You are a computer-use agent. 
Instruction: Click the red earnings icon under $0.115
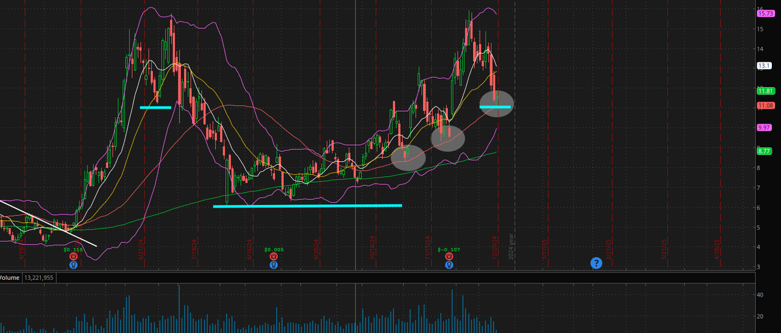(x=74, y=257)
